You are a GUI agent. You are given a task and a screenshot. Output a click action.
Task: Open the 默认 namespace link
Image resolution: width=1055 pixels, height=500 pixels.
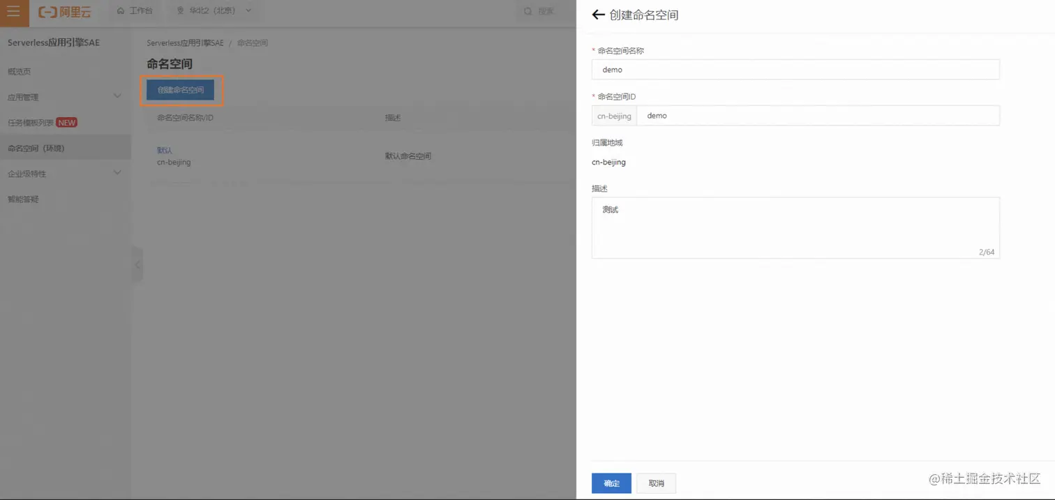(x=163, y=149)
